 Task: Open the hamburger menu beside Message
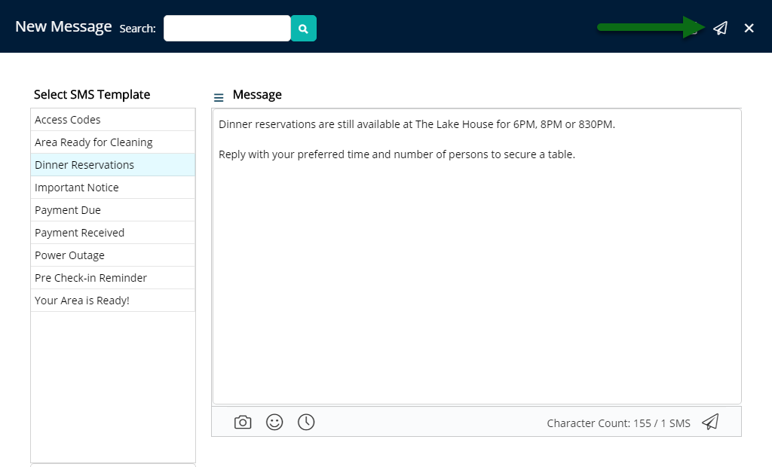[219, 97]
